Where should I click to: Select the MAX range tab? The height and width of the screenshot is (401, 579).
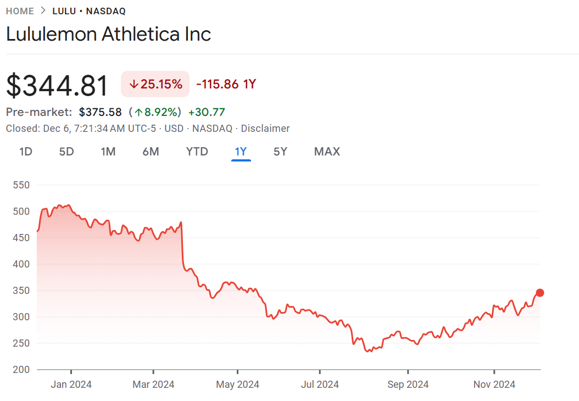tap(327, 152)
